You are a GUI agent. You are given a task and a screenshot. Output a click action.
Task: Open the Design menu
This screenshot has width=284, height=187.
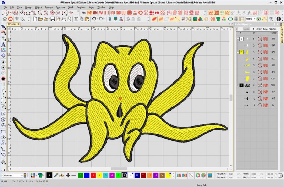click(x=28, y=7)
